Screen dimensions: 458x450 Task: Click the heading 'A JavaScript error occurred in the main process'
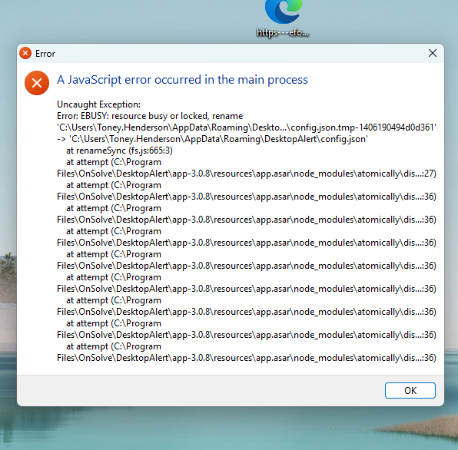[182, 80]
